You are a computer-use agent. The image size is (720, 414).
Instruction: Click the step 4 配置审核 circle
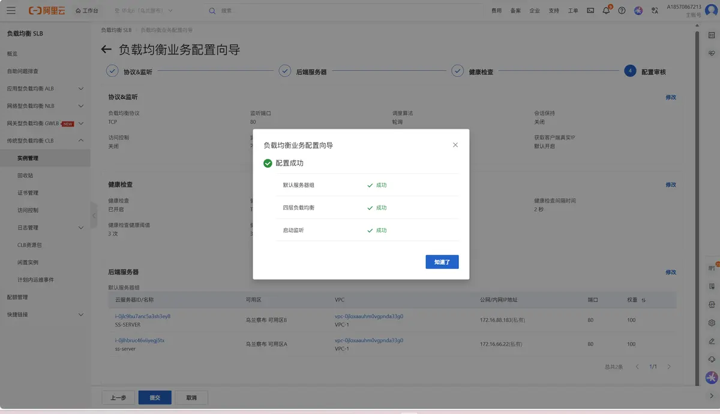(x=630, y=71)
